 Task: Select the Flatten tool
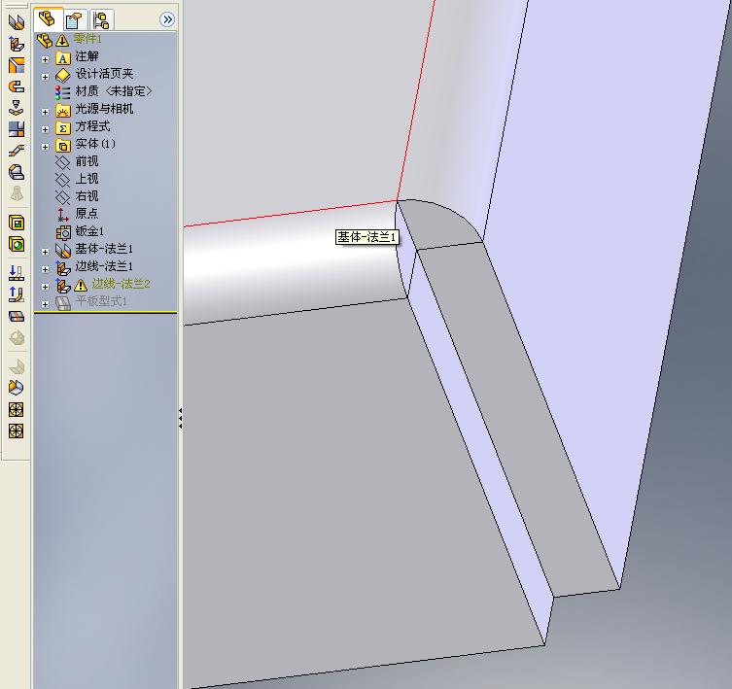17,317
